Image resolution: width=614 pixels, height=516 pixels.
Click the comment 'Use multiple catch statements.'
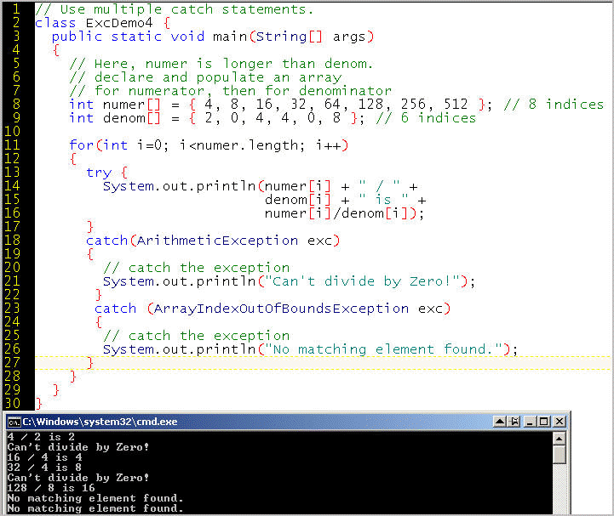[x=175, y=9]
